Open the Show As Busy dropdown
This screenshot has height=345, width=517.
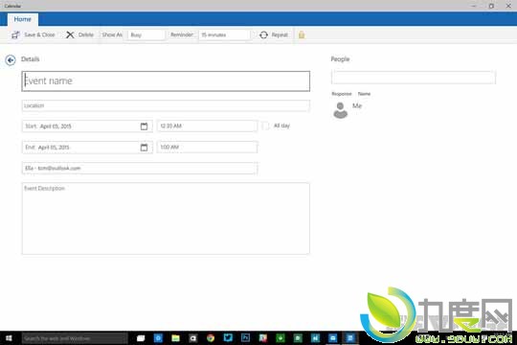point(146,34)
